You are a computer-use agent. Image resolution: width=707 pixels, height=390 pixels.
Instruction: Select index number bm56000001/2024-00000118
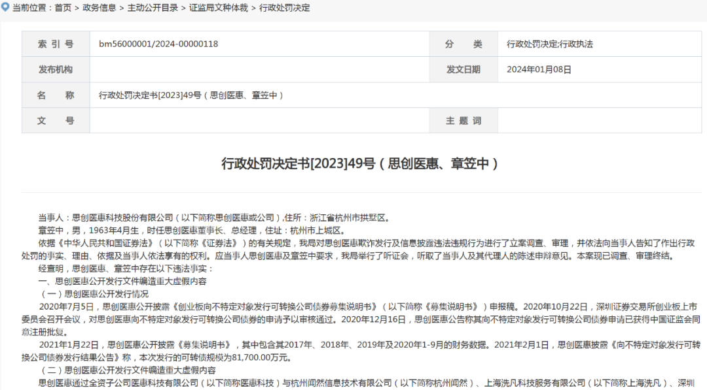click(x=158, y=44)
